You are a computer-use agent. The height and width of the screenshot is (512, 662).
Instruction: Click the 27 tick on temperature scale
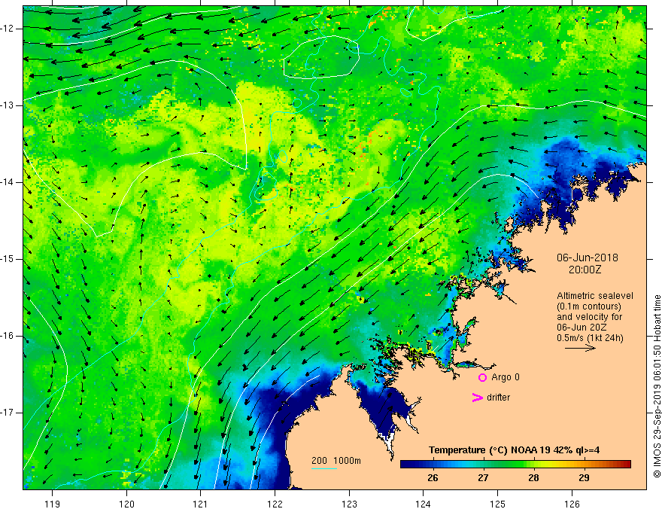483,478
